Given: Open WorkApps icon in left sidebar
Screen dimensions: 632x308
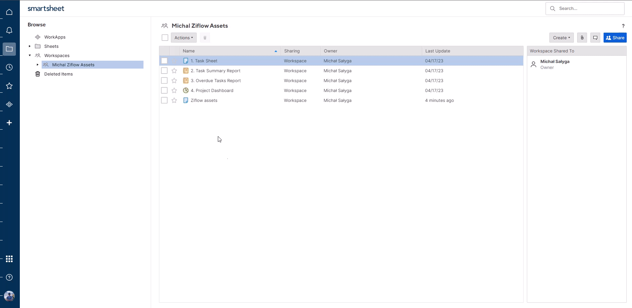Looking at the screenshot, I should pyautogui.click(x=9, y=104).
